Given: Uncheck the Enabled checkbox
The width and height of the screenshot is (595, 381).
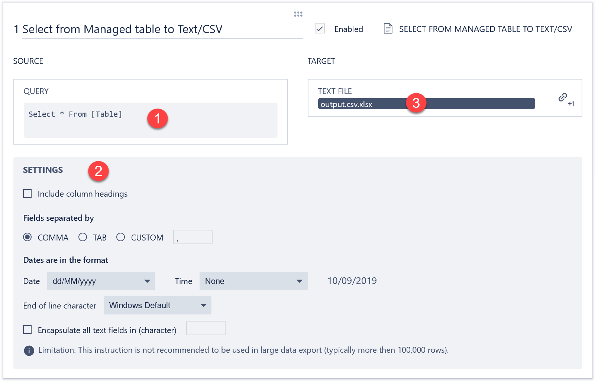Looking at the screenshot, I should pyautogui.click(x=320, y=29).
